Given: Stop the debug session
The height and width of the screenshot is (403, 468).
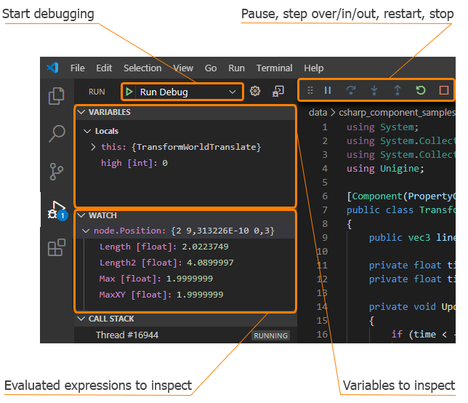Looking at the screenshot, I should [443, 91].
